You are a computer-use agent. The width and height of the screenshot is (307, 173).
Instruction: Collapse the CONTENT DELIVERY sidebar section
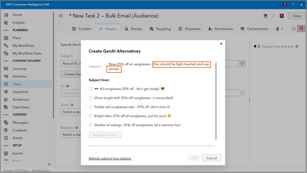tap(6, 61)
